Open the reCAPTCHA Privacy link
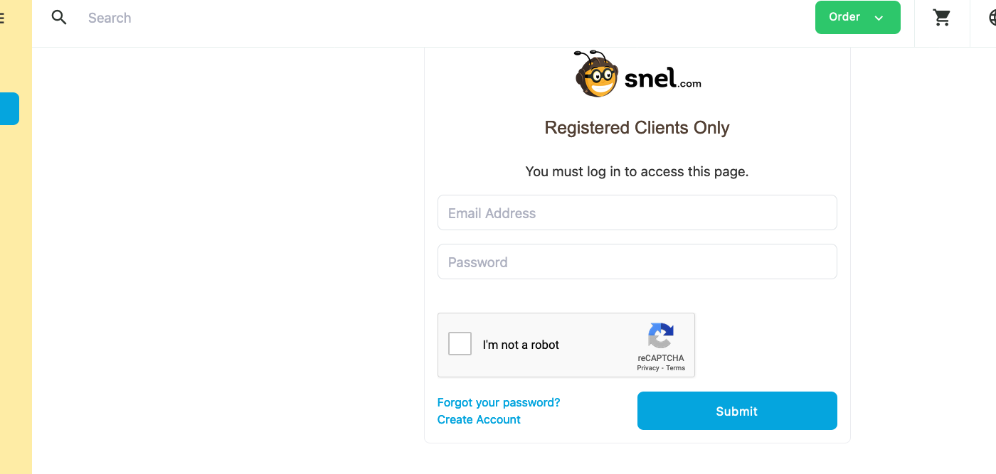The width and height of the screenshot is (996, 474). [x=648, y=368]
